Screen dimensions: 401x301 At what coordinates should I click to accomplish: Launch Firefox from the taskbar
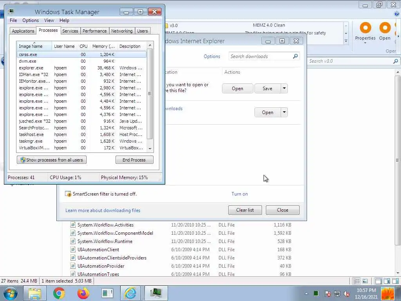coord(83,293)
